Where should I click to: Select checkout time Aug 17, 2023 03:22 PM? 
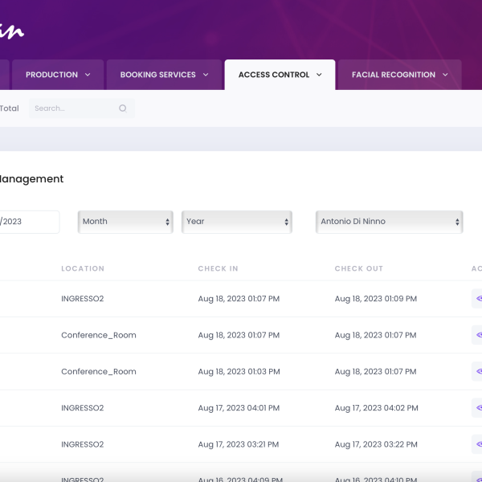[376, 444]
